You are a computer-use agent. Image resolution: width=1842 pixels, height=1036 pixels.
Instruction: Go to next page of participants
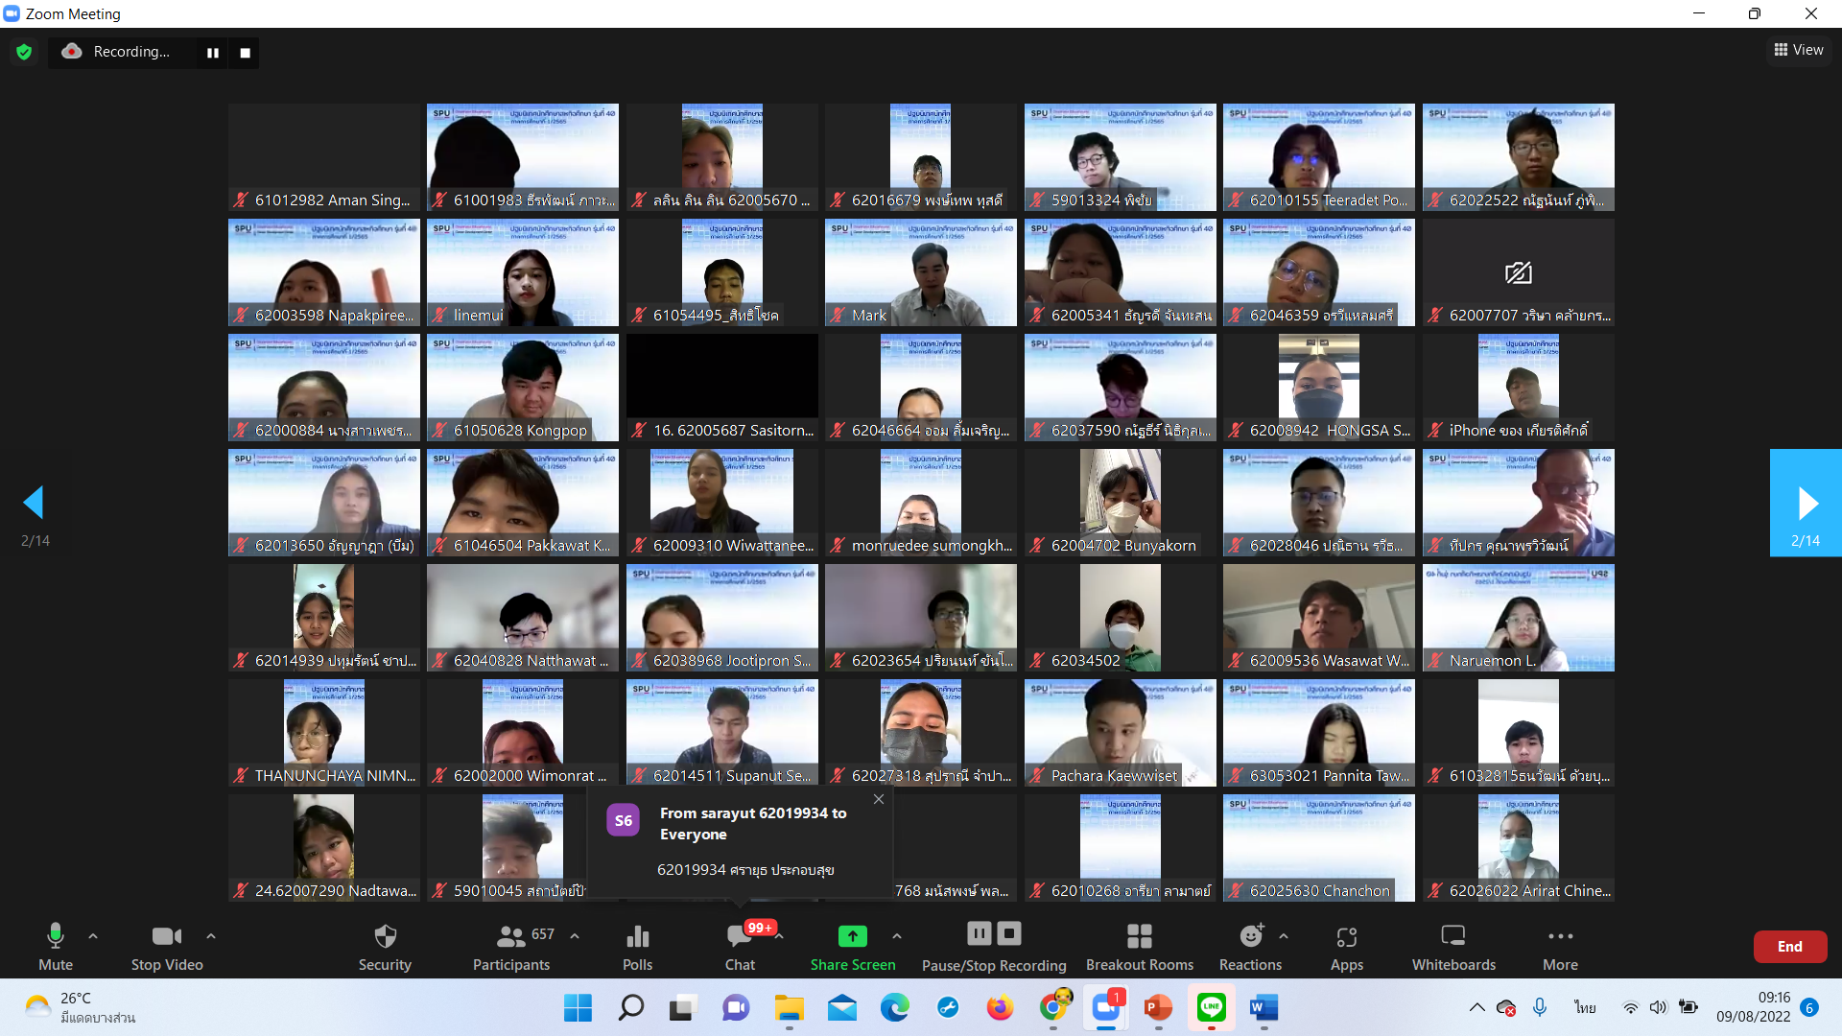(1806, 503)
